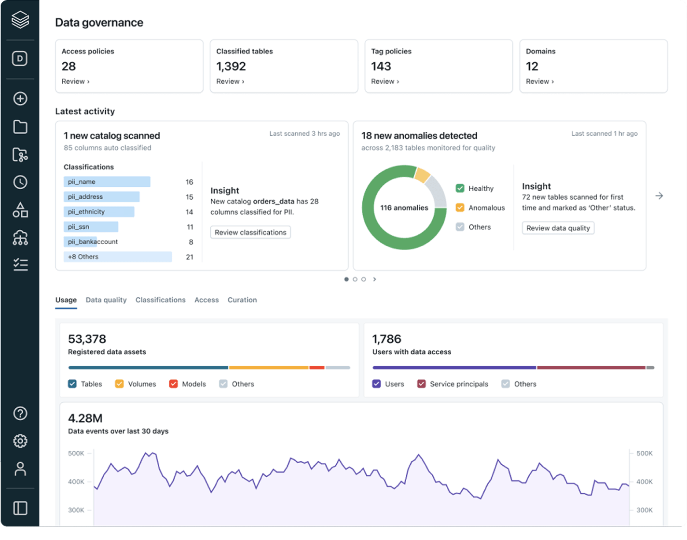Toggle the anomalies Others checkbox

pyautogui.click(x=460, y=227)
